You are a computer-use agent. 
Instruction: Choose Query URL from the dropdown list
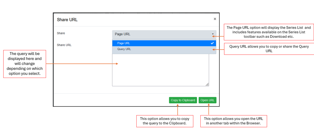[164, 49]
